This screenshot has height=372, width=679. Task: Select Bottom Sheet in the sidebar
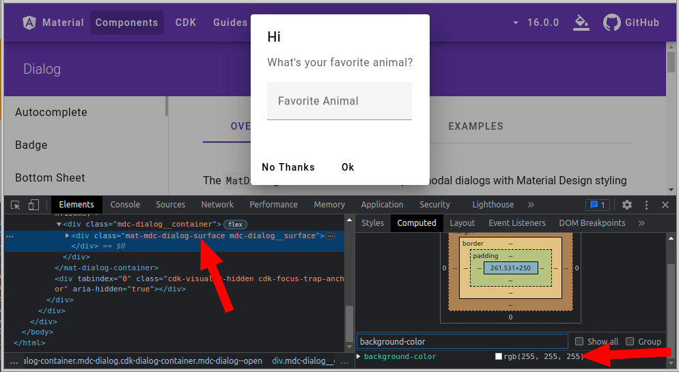[51, 177]
